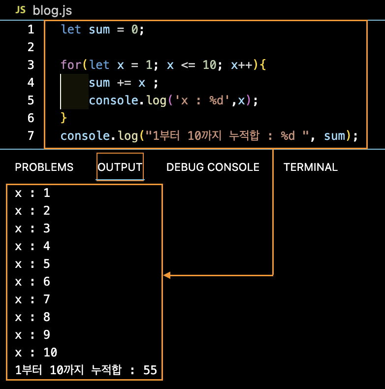Switch to the PROBLEMS panel tab
The height and width of the screenshot is (389, 385).
(x=44, y=167)
